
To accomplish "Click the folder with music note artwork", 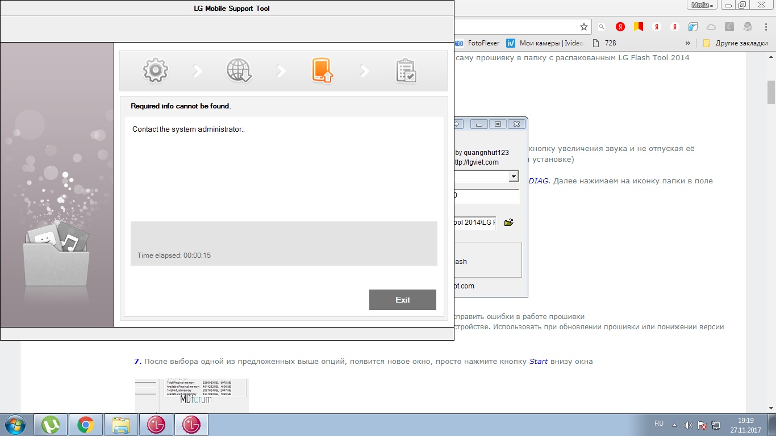I will (x=56, y=255).
